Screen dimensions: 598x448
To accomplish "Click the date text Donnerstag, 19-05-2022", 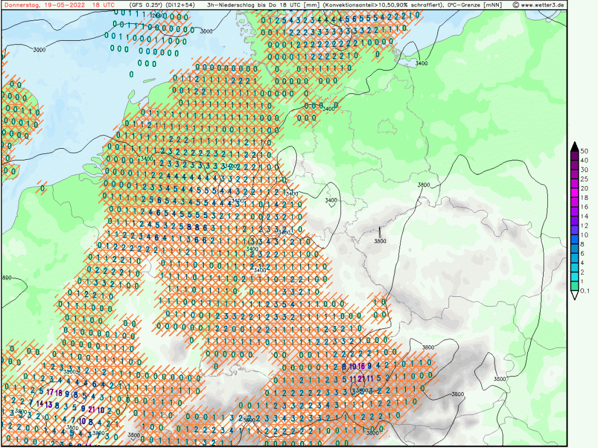I will click(40, 5).
